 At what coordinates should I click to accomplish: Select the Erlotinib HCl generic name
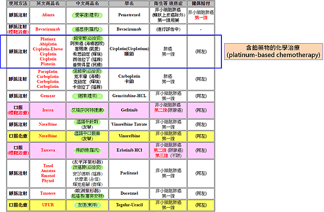(x=129, y=150)
